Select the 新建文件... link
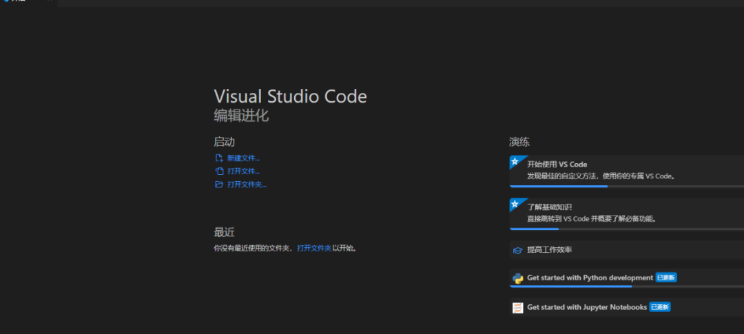Screen dimensions: 744x334 (x=243, y=158)
